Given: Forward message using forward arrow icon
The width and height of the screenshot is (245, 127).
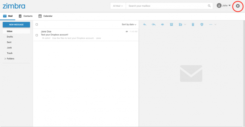Looking at the screenshot, I should (x=163, y=24).
